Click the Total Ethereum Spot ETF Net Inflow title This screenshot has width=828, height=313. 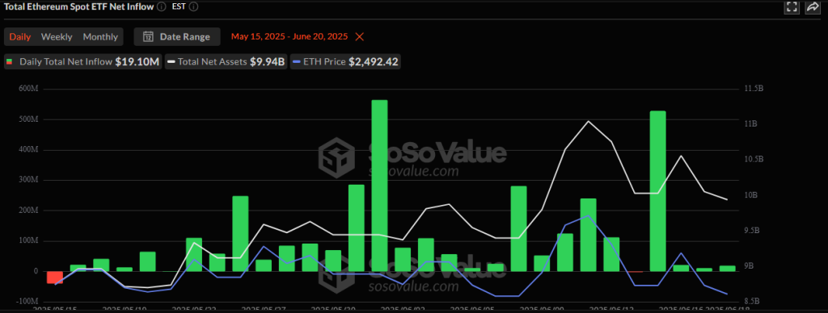pyautogui.click(x=79, y=6)
